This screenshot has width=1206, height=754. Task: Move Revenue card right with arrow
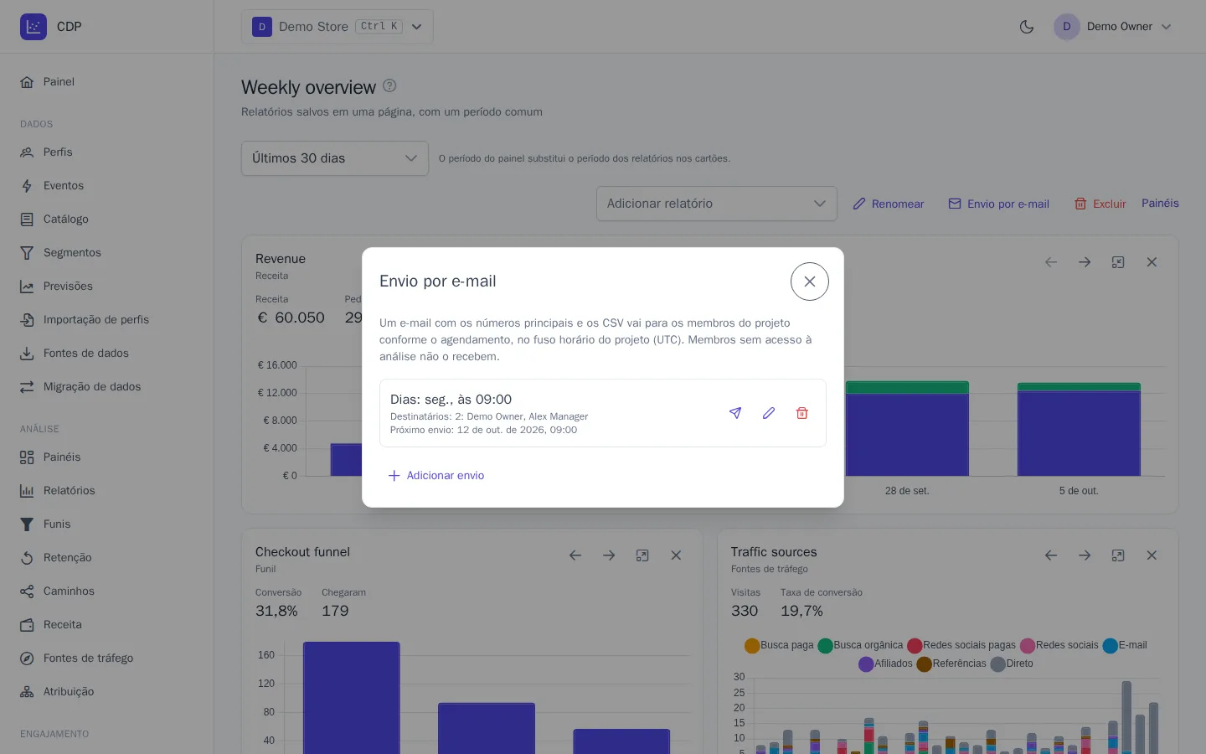click(1085, 262)
